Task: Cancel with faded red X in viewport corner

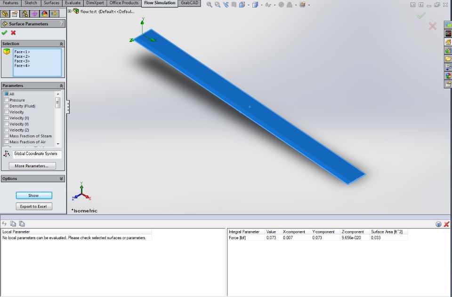Action: (432, 26)
